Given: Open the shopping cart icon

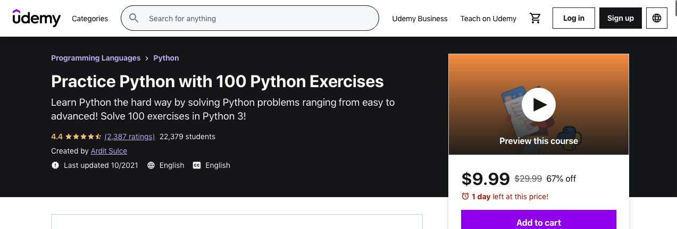Looking at the screenshot, I should pos(535,18).
